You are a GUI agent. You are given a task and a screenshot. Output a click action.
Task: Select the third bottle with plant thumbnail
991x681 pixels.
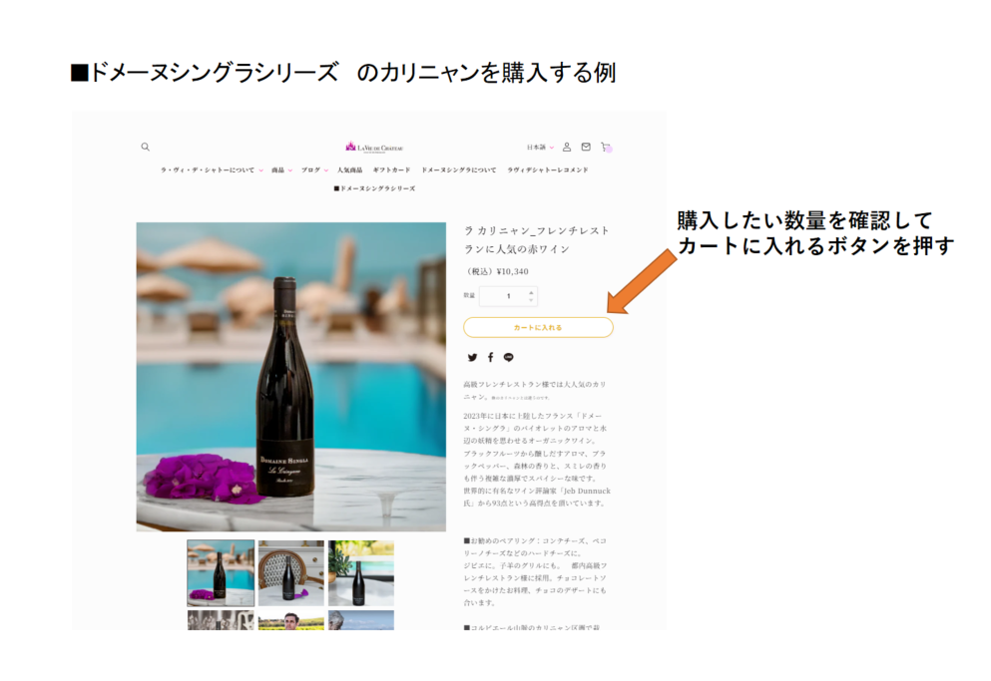point(361,573)
